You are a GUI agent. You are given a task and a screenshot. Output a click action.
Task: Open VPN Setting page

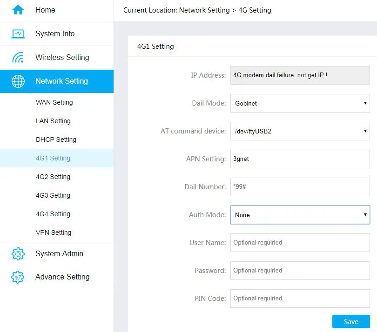pyautogui.click(x=54, y=232)
